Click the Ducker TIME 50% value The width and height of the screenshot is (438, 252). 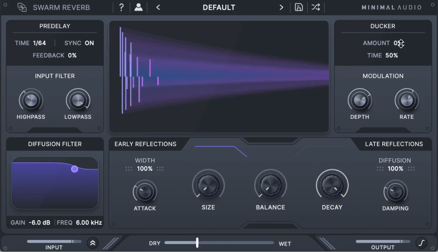point(391,55)
